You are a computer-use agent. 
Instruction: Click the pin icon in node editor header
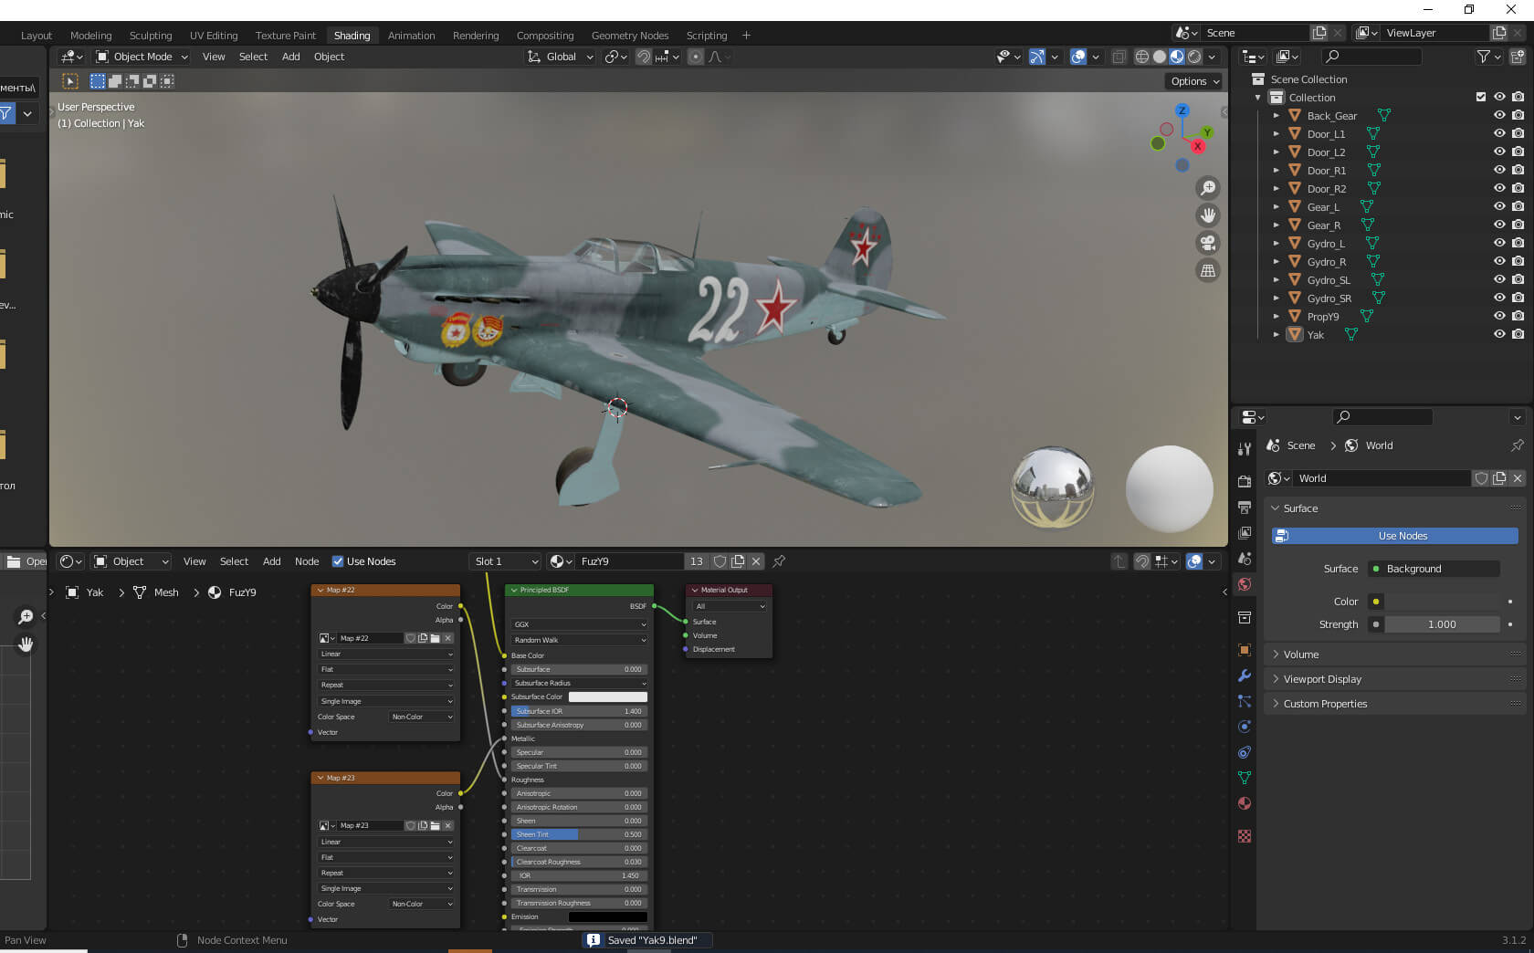click(x=779, y=561)
